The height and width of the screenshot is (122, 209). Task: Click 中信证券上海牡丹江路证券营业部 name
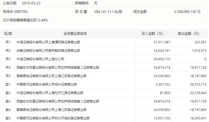[50, 93]
